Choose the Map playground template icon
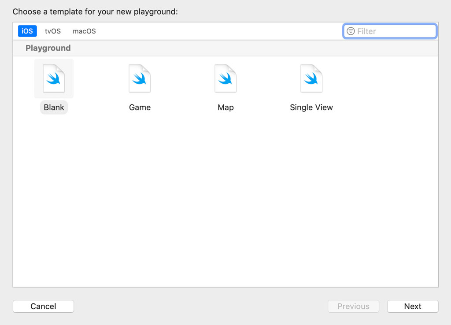The height and width of the screenshot is (325, 451). (x=225, y=78)
